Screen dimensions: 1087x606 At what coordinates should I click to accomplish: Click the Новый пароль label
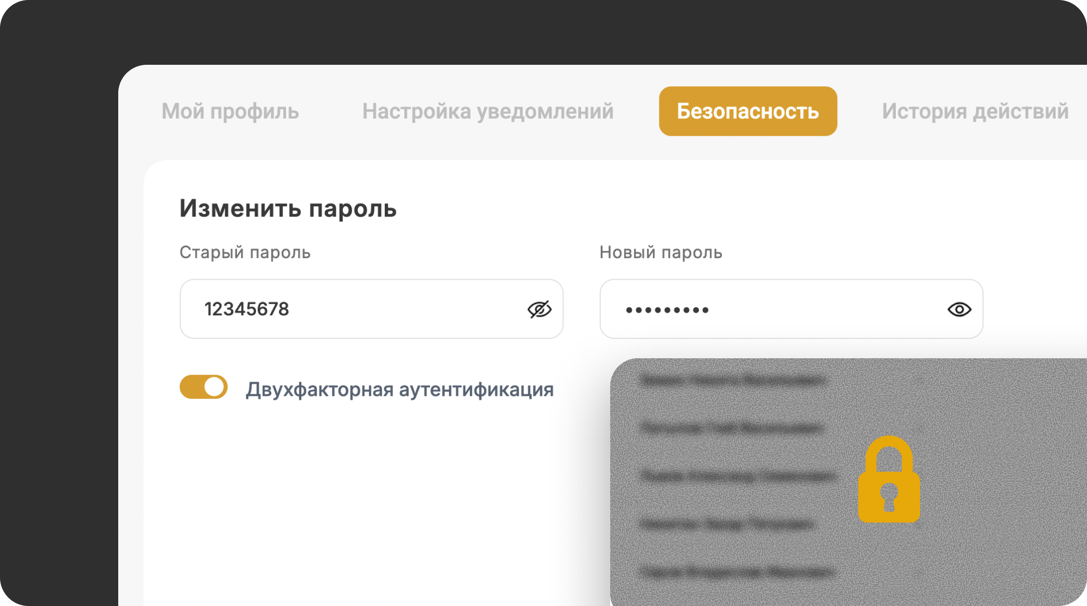tap(661, 252)
